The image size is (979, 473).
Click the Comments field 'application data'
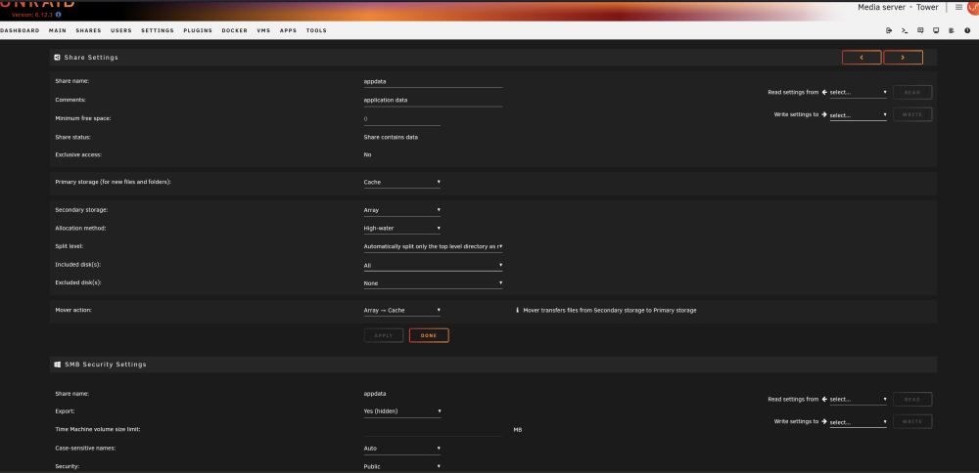(434, 100)
